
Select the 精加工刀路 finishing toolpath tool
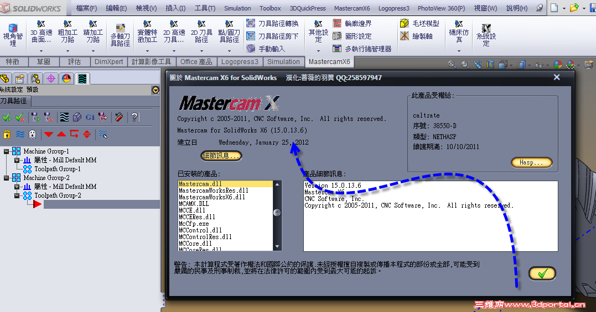(93, 32)
